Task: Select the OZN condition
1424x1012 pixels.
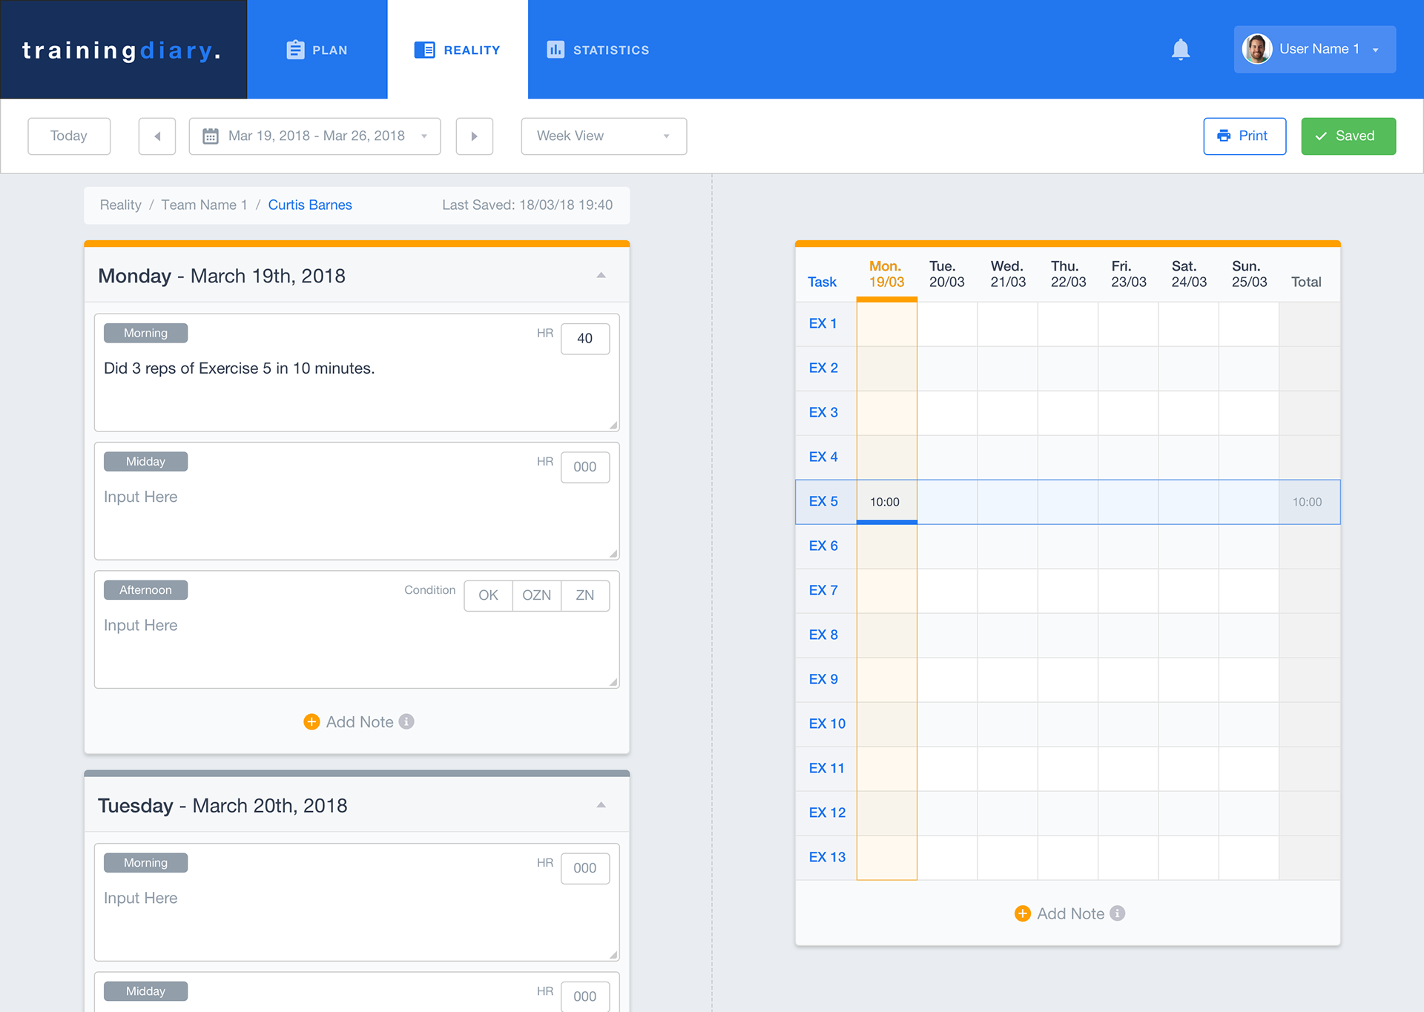Action: [x=536, y=595]
